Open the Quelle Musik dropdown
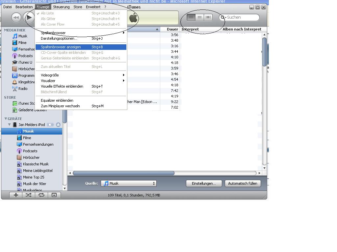337x252 pixels. tap(129, 183)
